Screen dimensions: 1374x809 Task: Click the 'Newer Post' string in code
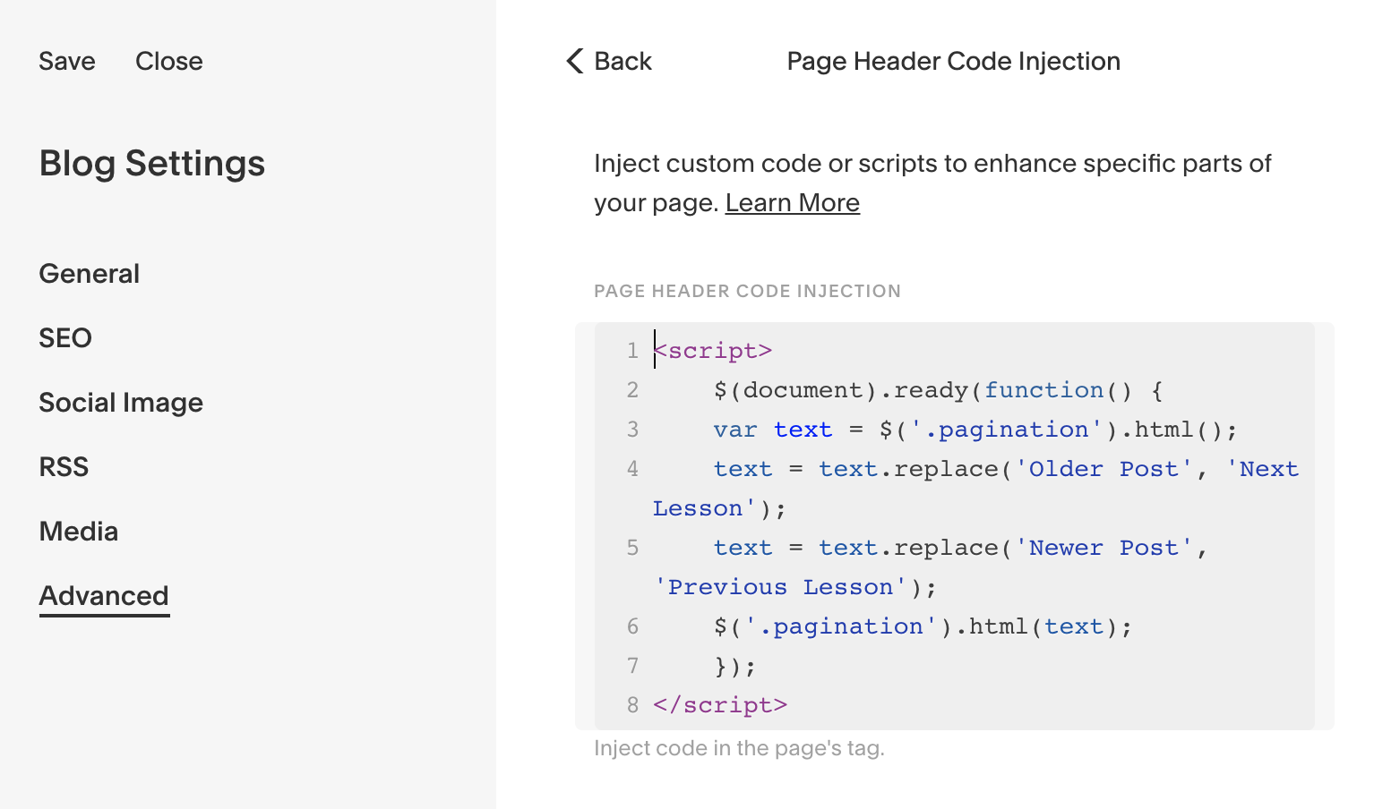(1103, 548)
